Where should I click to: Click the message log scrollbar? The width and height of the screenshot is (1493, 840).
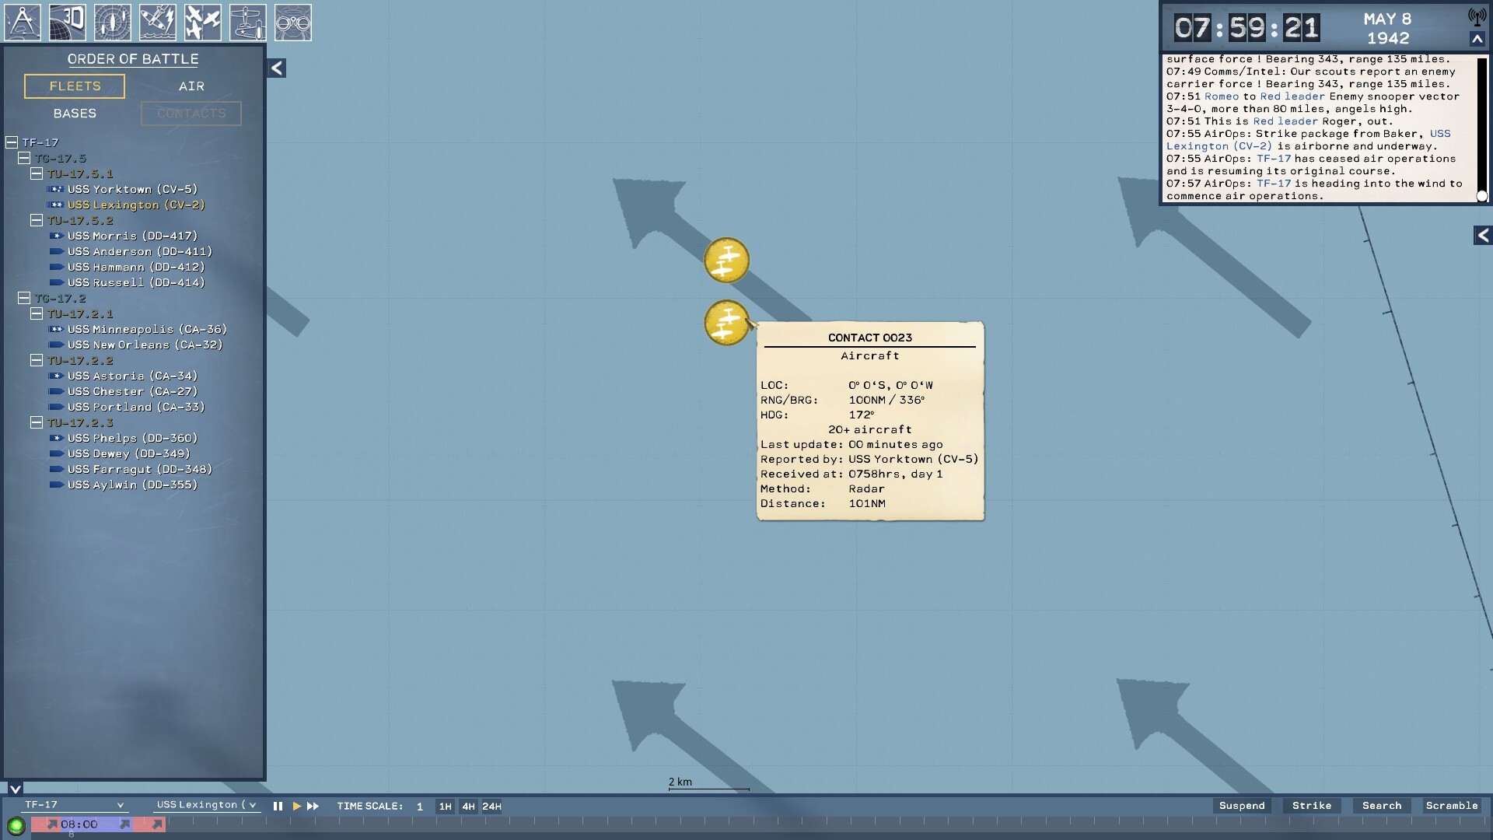pyautogui.click(x=1482, y=128)
